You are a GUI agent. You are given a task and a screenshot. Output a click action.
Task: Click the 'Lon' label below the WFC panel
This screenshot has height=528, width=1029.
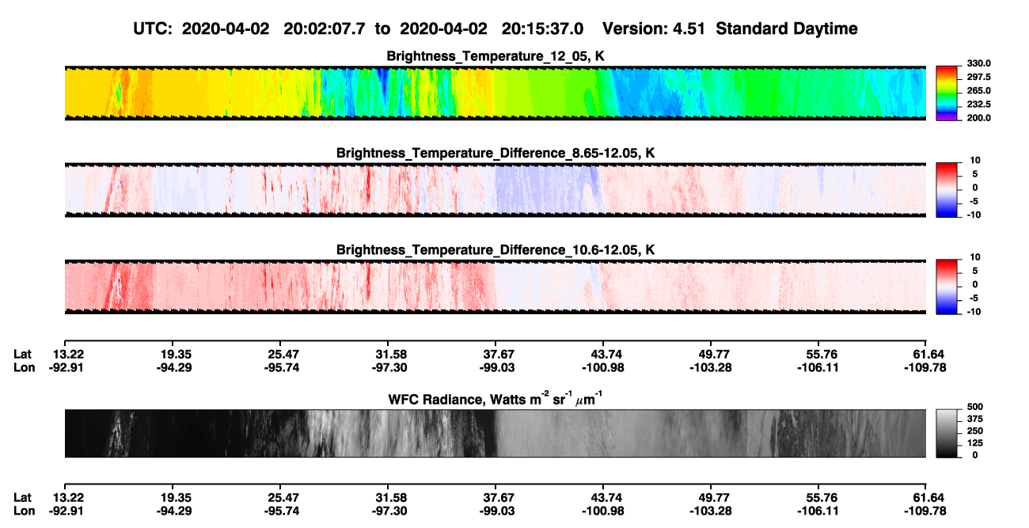click(24, 511)
